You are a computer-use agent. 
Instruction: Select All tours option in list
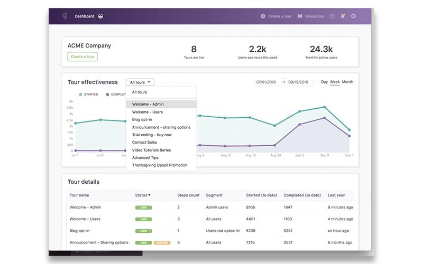coord(161,92)
